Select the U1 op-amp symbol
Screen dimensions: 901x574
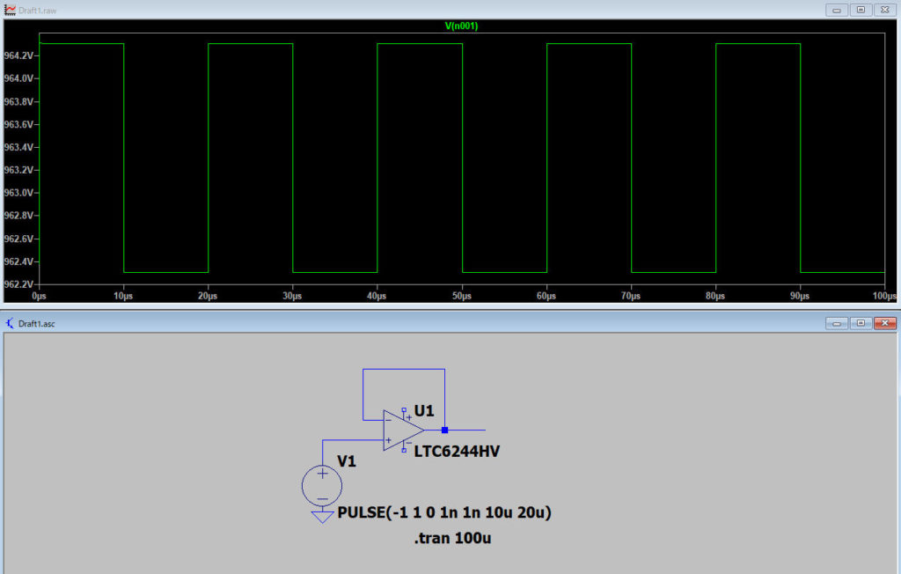(401, 430)
